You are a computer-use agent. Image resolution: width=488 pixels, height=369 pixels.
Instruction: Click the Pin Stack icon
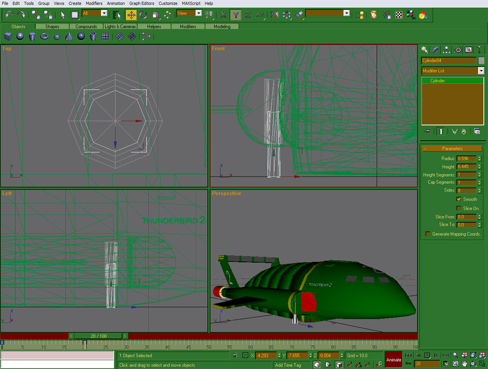(x=427, y=132)
